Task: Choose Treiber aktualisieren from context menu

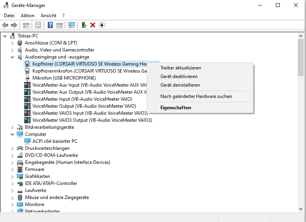Action: pos(180,68)
